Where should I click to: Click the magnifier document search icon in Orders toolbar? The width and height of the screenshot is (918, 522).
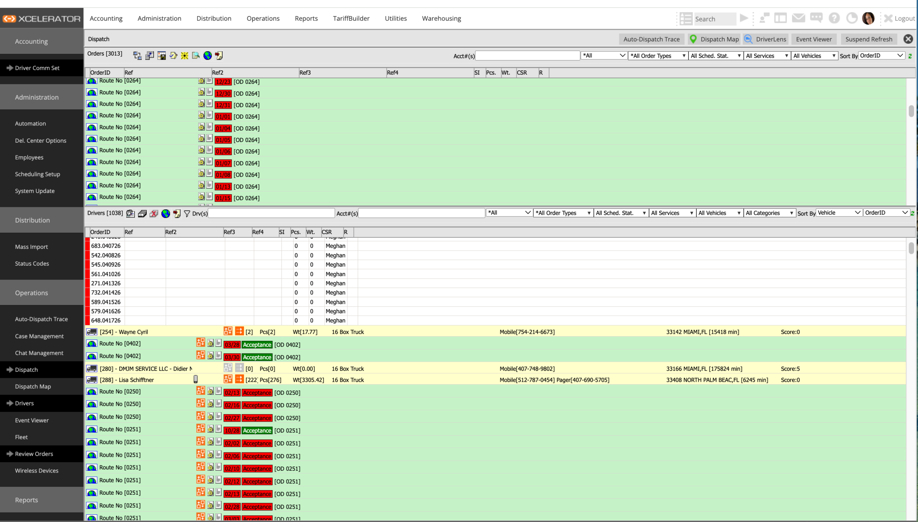pos(196,56)
